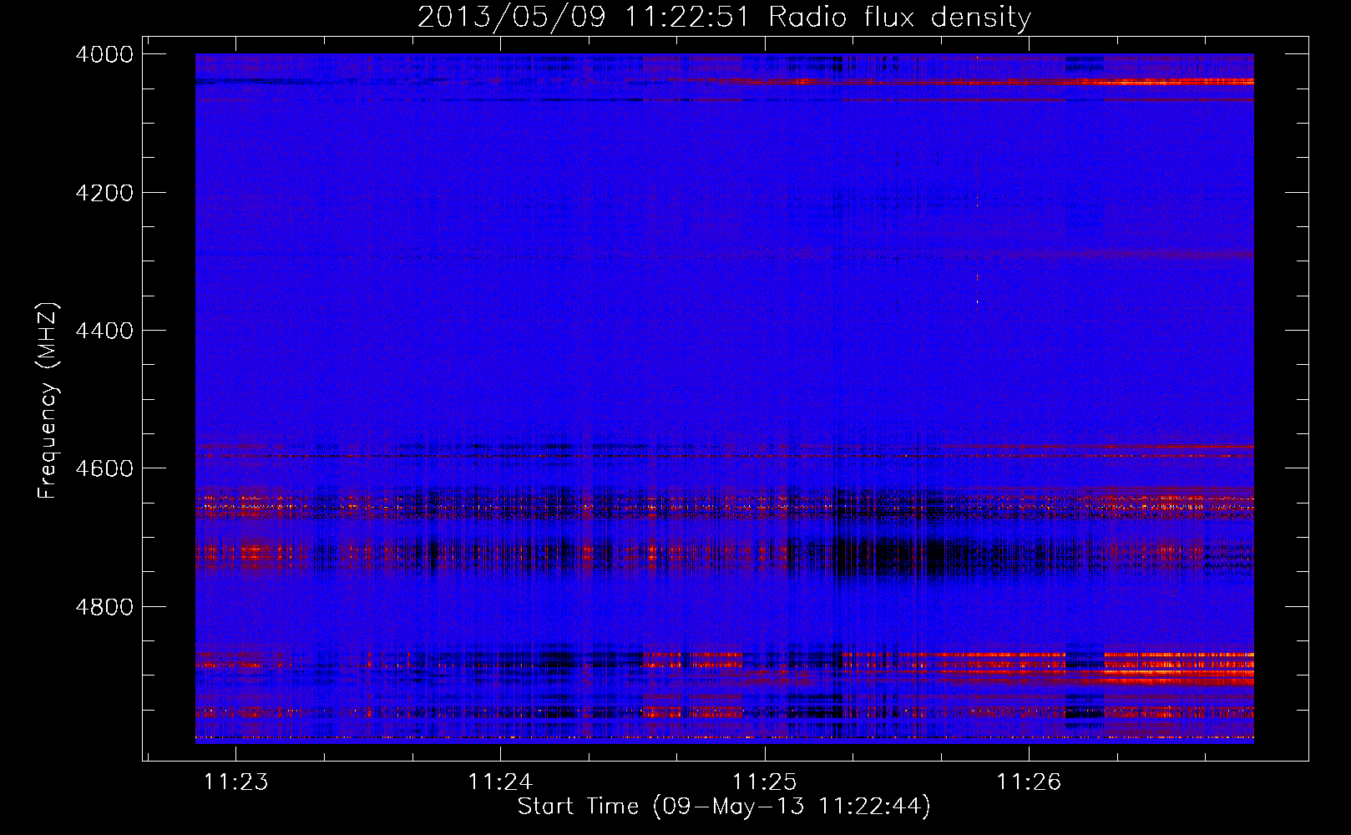Viewport: 1351px width, 835px height.
Task: Click the 11:23 time axis label
Action: click(x=236, y=782)
